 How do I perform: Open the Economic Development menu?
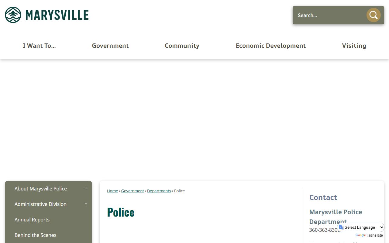tap(271, 46)
